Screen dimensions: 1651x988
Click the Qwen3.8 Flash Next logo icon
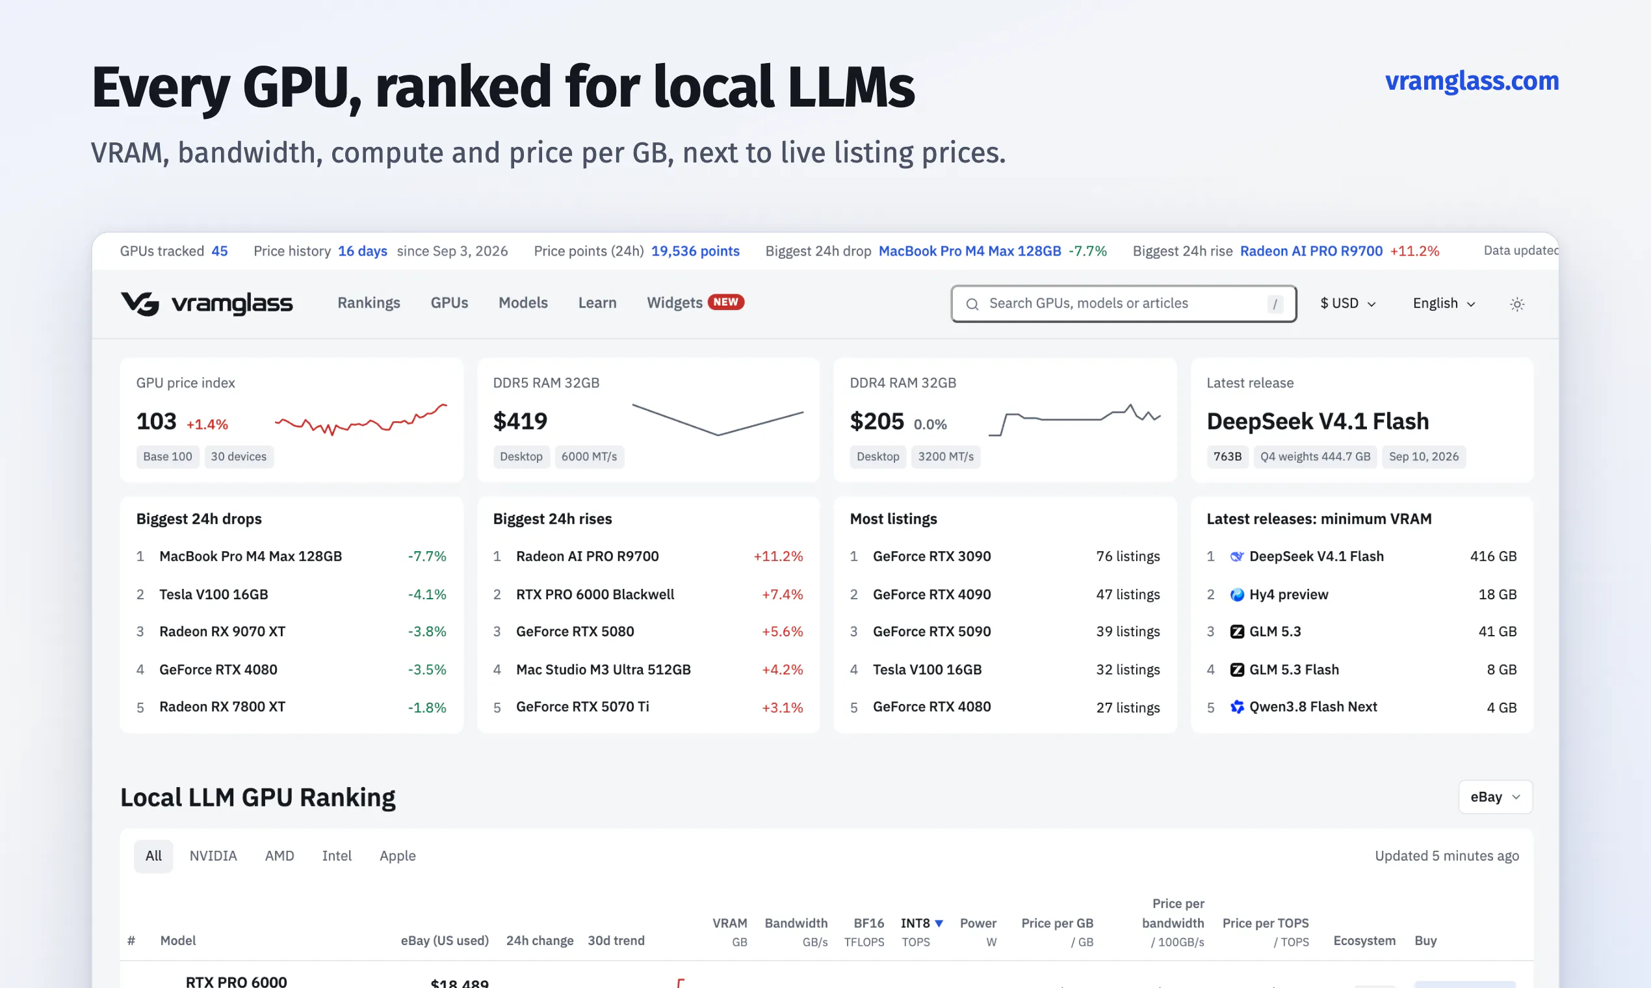pos(1236,707)
